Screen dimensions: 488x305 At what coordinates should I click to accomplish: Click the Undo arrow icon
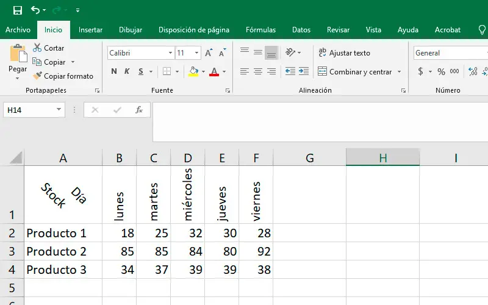[x=35, y=10]
